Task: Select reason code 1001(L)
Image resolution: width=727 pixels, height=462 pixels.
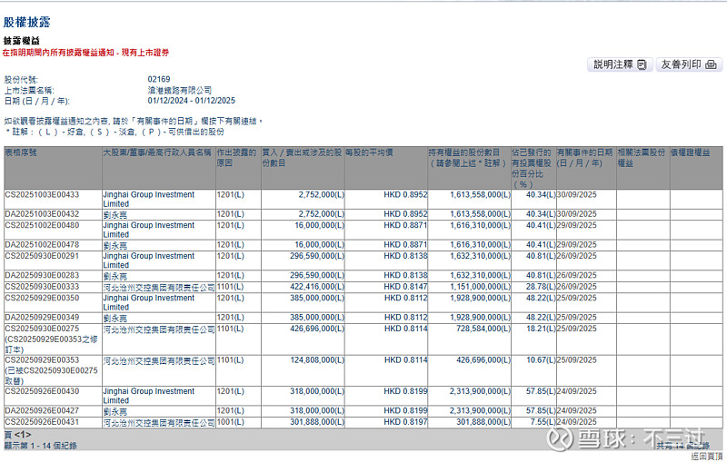Action: (x=231, y=422)
